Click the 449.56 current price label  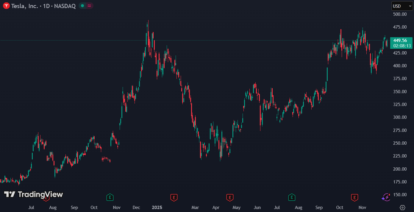point(400,40)
